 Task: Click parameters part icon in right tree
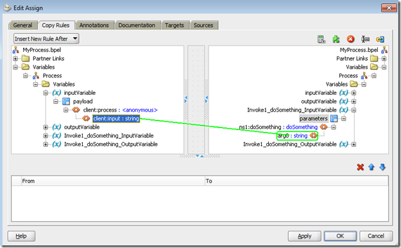click(334, 119)
